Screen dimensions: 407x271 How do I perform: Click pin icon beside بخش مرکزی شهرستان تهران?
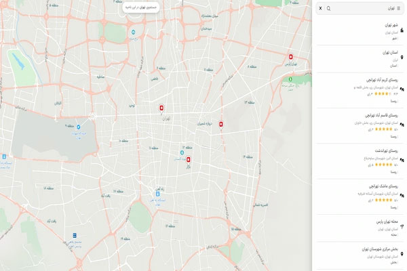402,254
